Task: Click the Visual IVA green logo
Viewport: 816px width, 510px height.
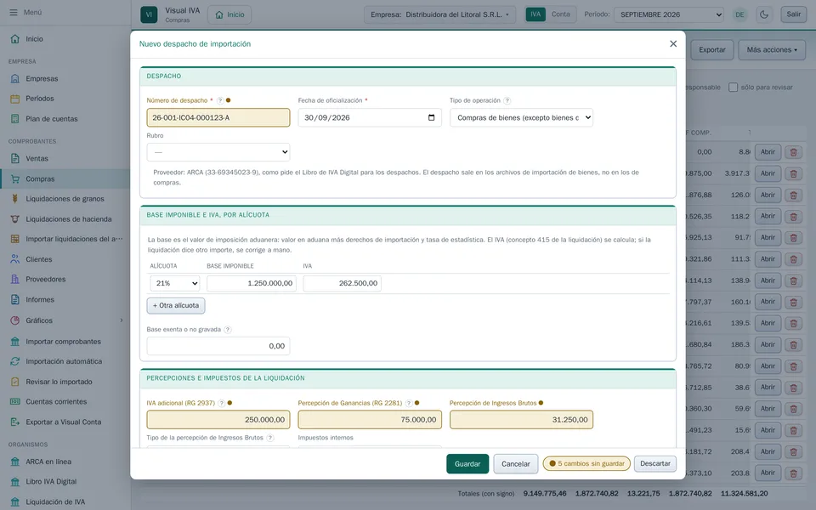Action: (x=149, y=14)
